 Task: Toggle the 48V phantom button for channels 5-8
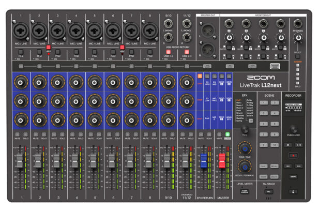[x=122, y=48]
